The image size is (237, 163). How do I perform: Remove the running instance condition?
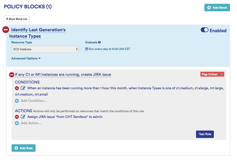(x=17, y=88)
